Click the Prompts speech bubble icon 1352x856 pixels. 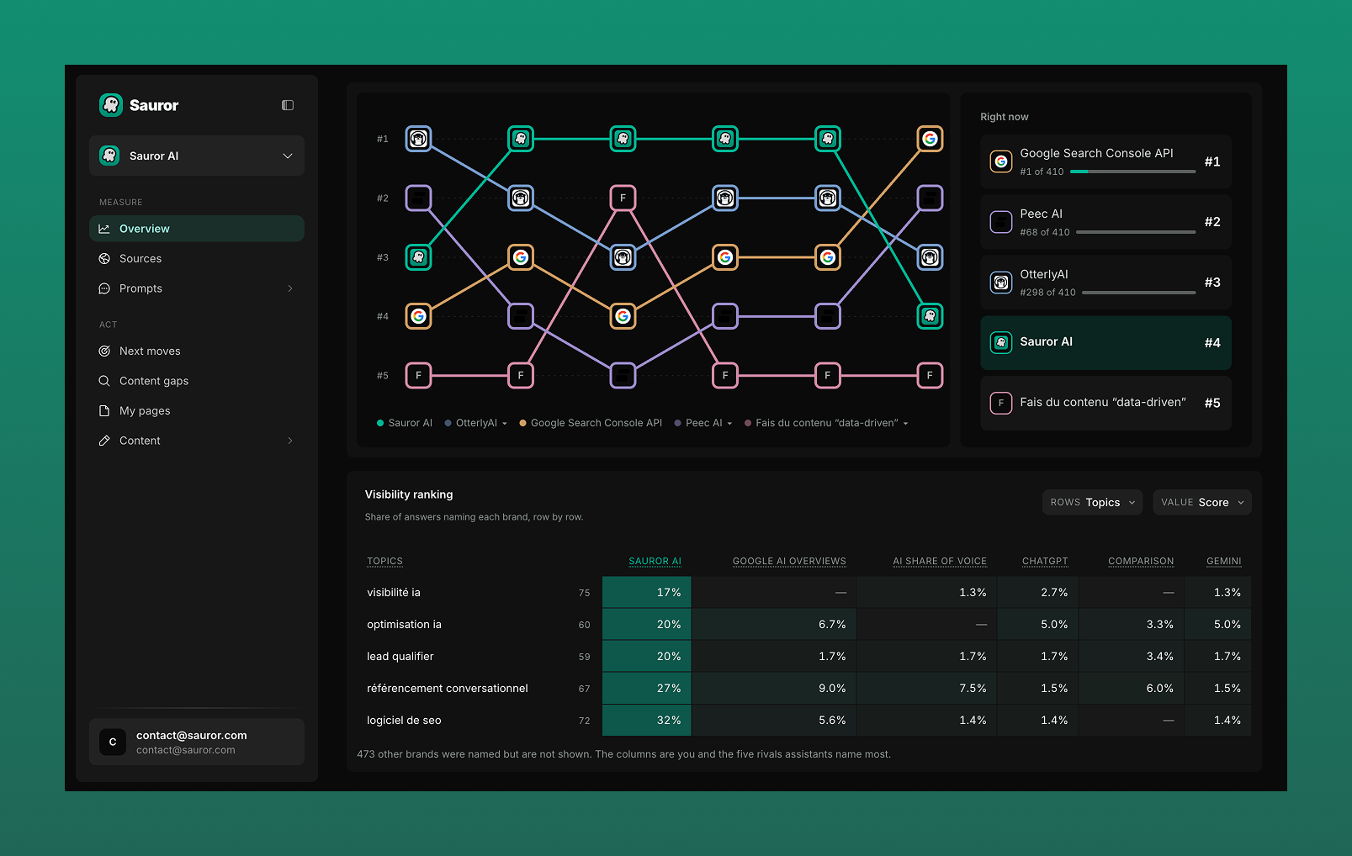(x=104, y=288)
